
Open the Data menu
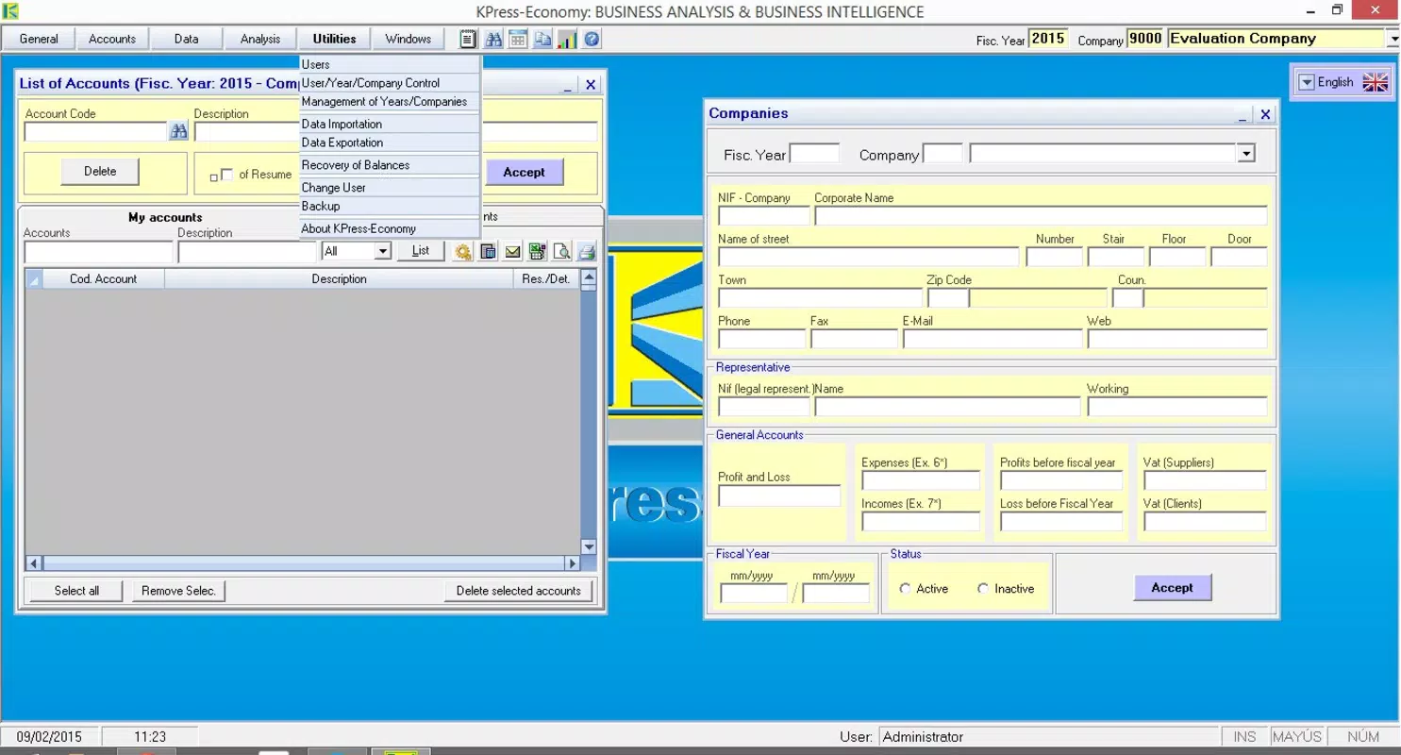(187, 39)
